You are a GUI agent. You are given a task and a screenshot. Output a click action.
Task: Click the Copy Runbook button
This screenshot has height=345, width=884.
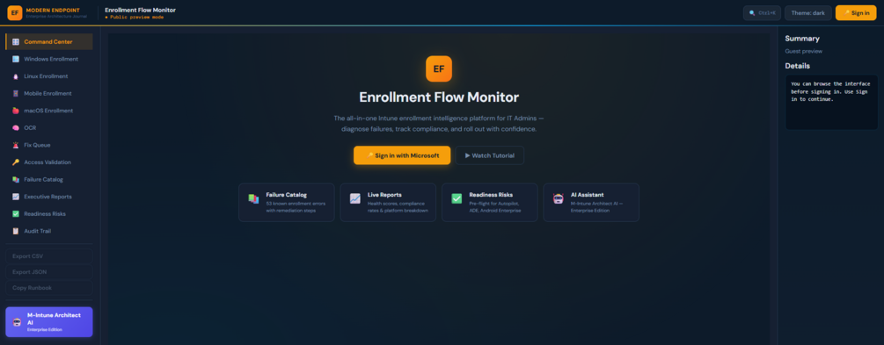pos(49,288)
